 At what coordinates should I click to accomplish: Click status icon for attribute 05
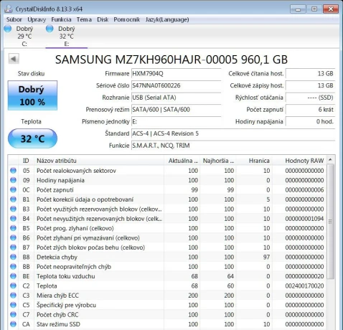click(x=13, y=171)
